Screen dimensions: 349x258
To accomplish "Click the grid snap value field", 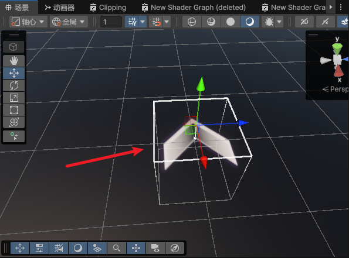I will point(111,22).
